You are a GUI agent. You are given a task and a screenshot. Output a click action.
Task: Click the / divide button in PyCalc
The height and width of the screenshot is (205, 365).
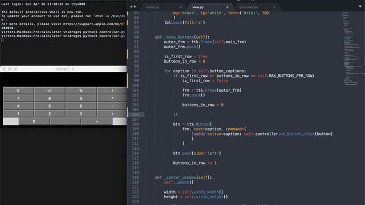[112, 91]
